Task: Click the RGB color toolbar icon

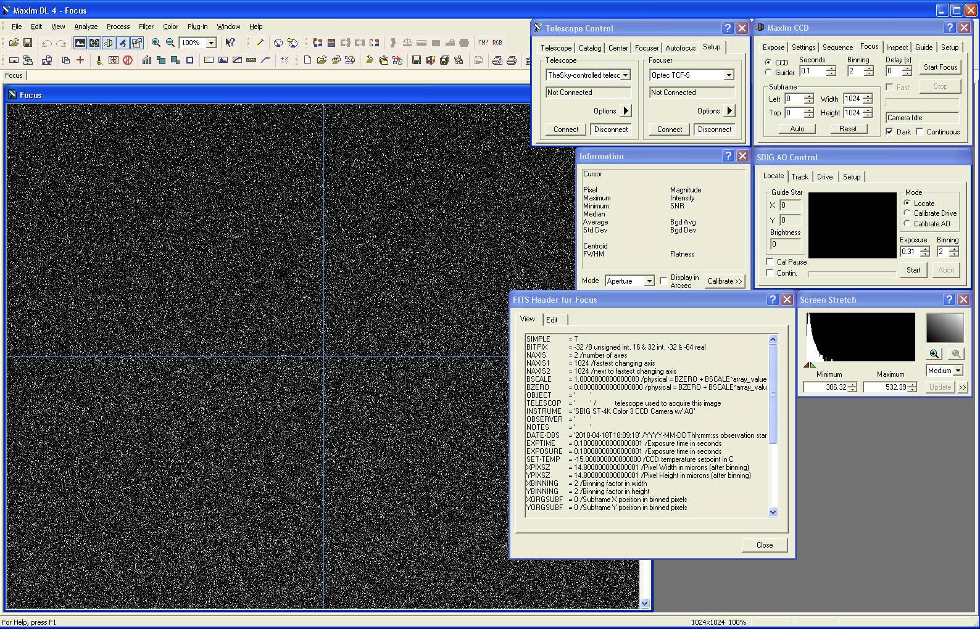Action: click(497, 43)
